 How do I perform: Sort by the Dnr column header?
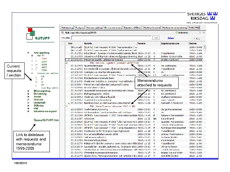tap(70, 43)
